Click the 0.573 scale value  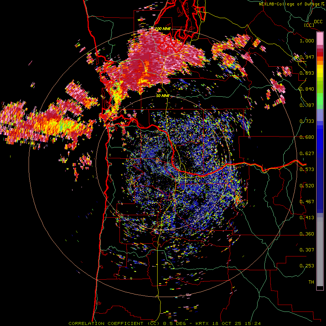[307, 170]
